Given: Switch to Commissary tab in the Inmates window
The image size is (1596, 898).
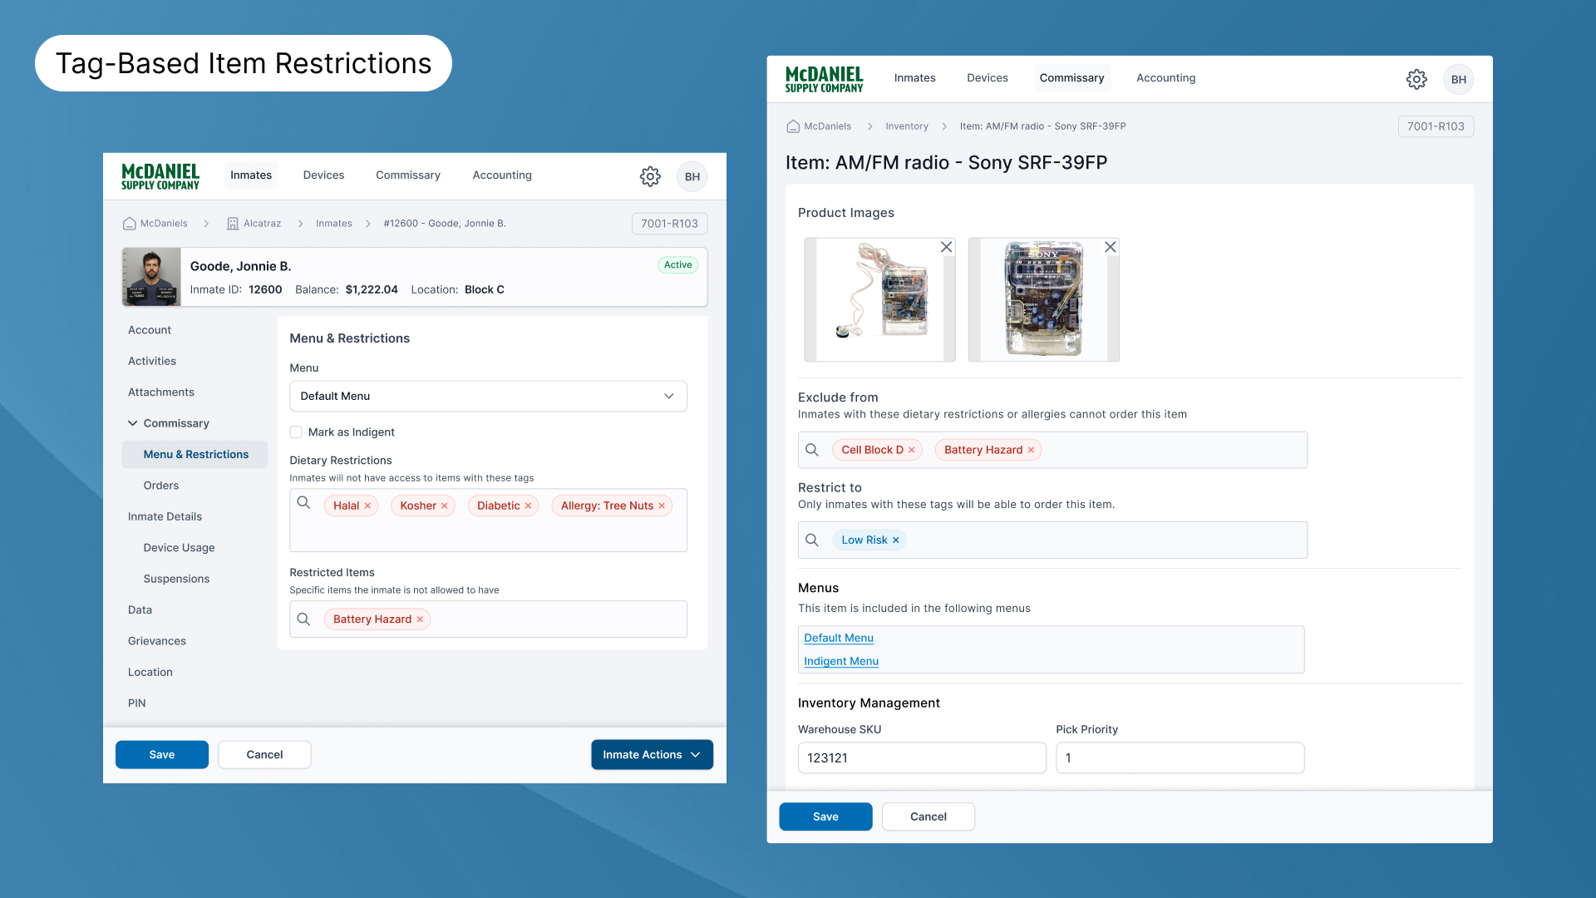Looking at the screenshot, I should [x=408, y=175].
